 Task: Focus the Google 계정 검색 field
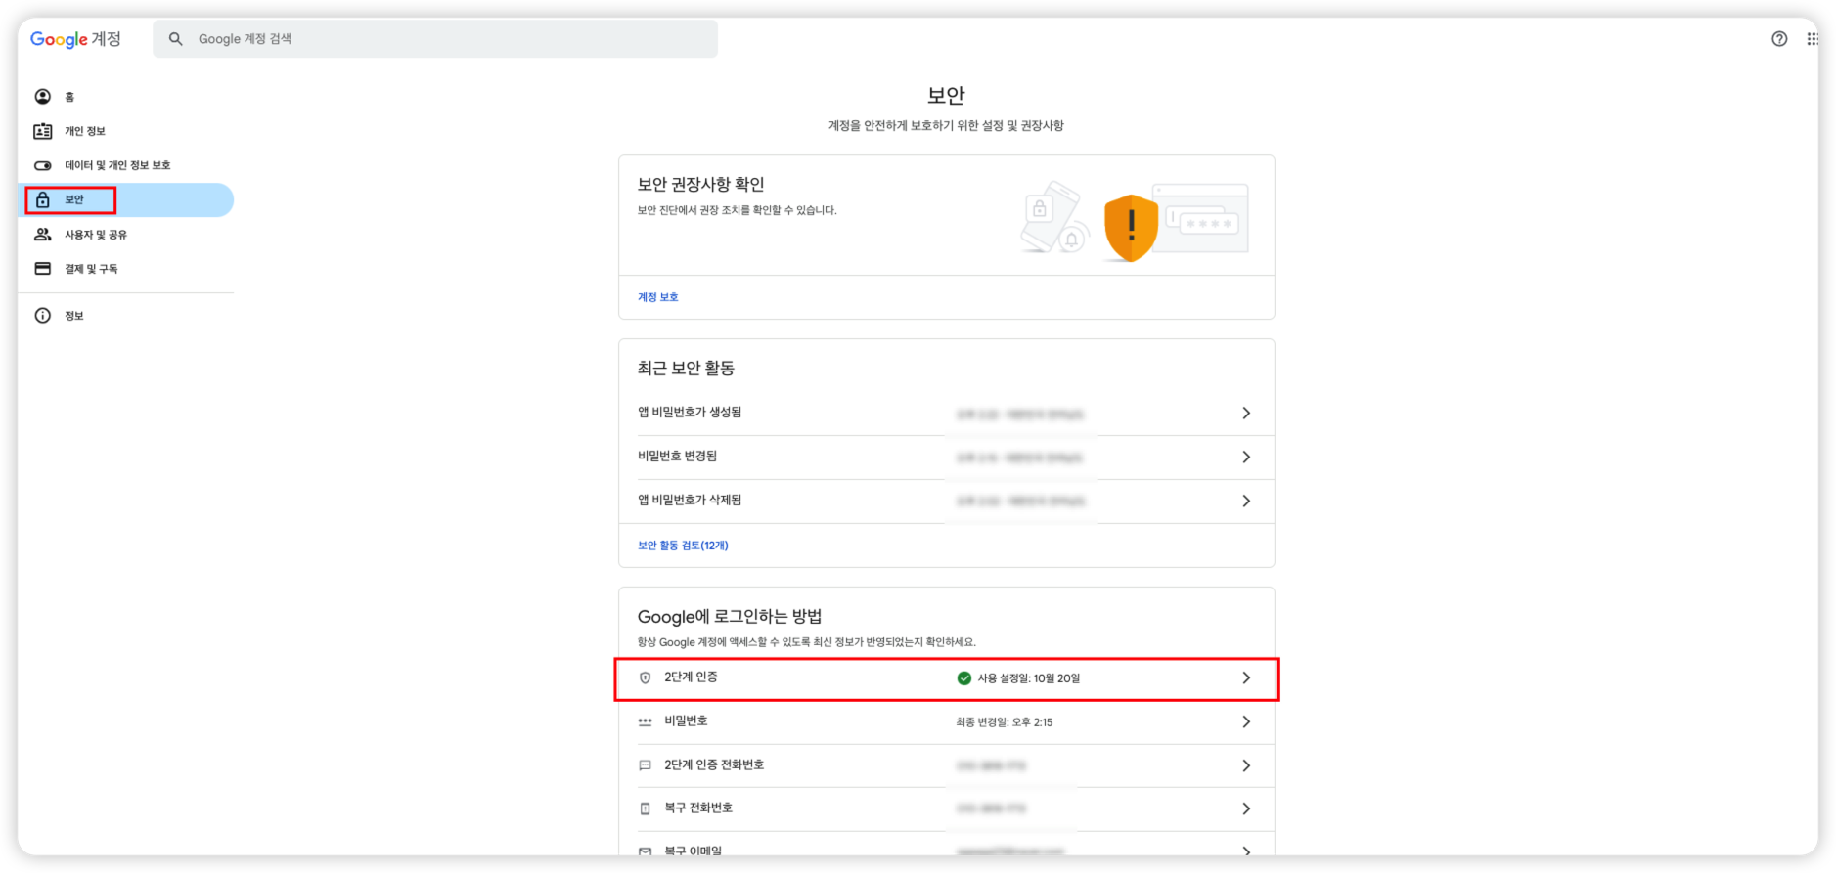[x=435, y=39]
